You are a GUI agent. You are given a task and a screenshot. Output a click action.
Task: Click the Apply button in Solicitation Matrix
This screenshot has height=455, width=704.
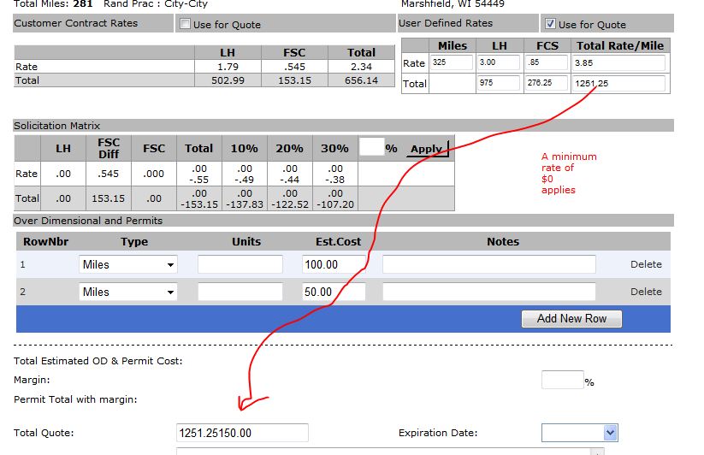(x=426, y=148)
